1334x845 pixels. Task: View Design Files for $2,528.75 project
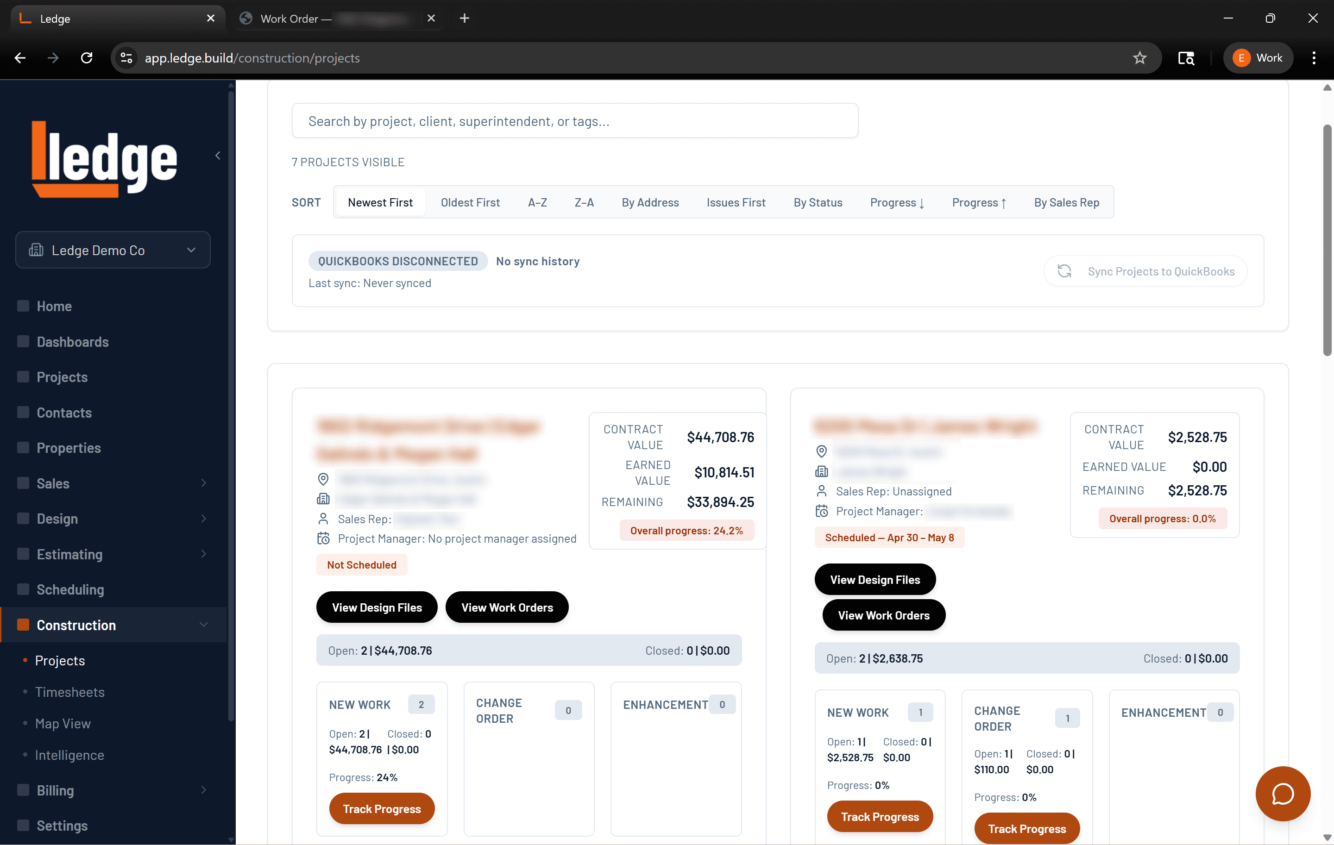tap(875, 579)
